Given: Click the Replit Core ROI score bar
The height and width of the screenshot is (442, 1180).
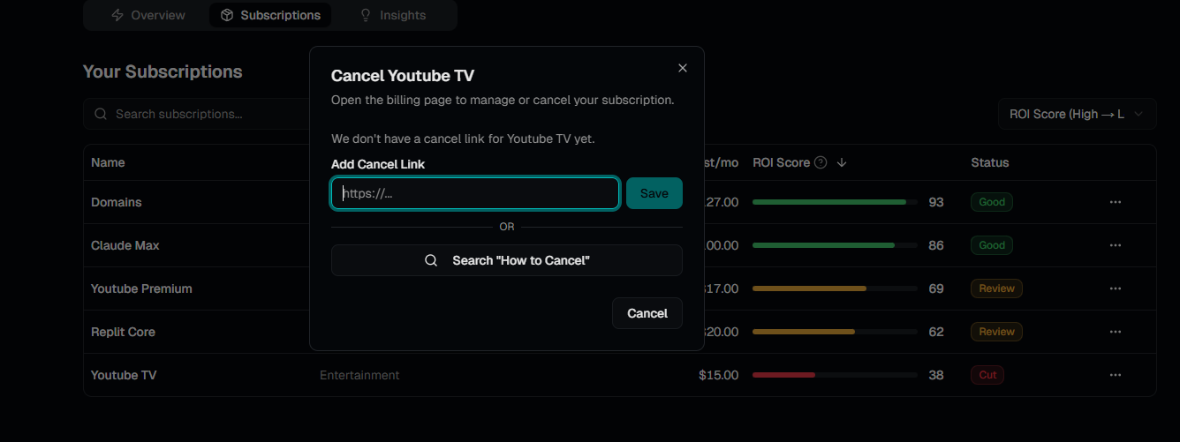Looking at the screenshot, I should click(835, 332).
